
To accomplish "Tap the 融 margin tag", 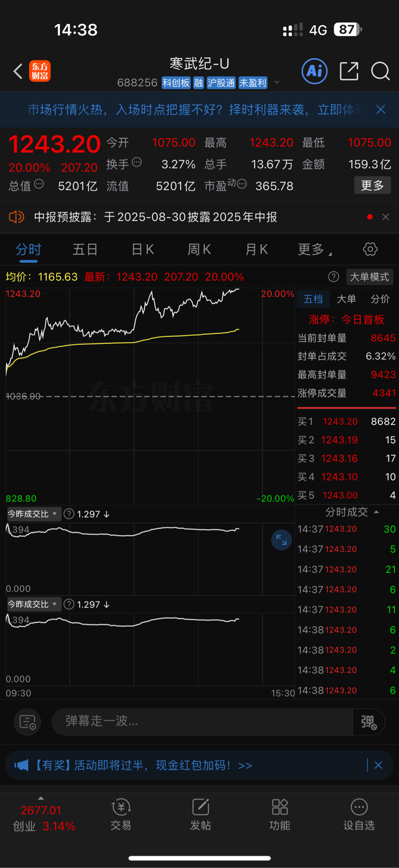I will pos(198,83).
